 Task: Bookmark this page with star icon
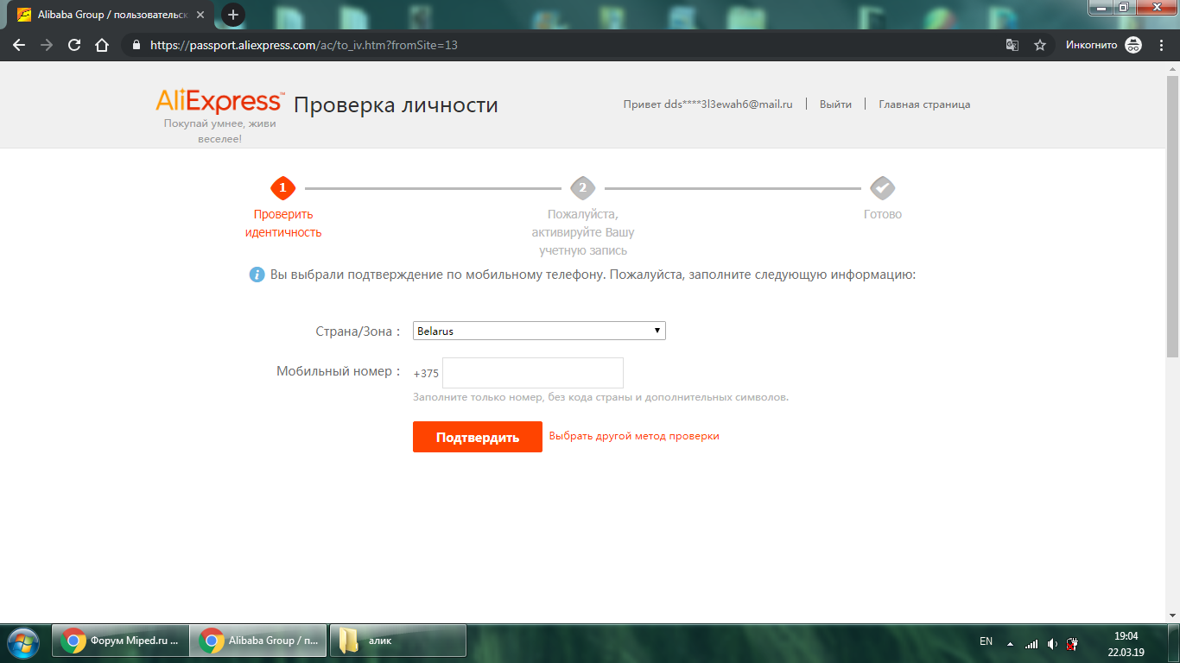pyautogui.click(x=1040, y=45)
